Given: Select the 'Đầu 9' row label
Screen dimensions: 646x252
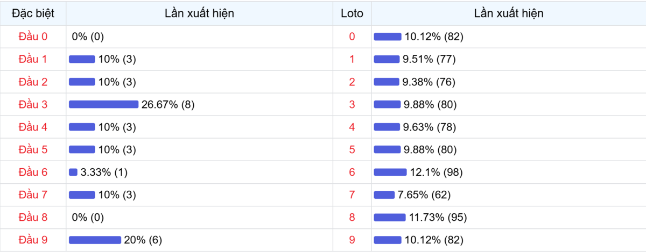Looking at the screenshot, I should pyautogui.click(x=33, y=240).
